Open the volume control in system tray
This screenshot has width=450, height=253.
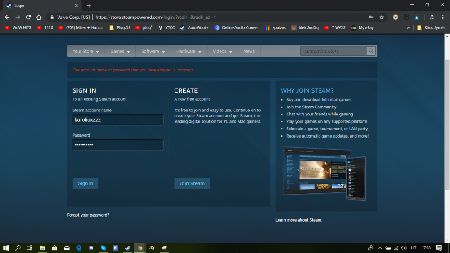pyautogui.click(x=404, y=248)
